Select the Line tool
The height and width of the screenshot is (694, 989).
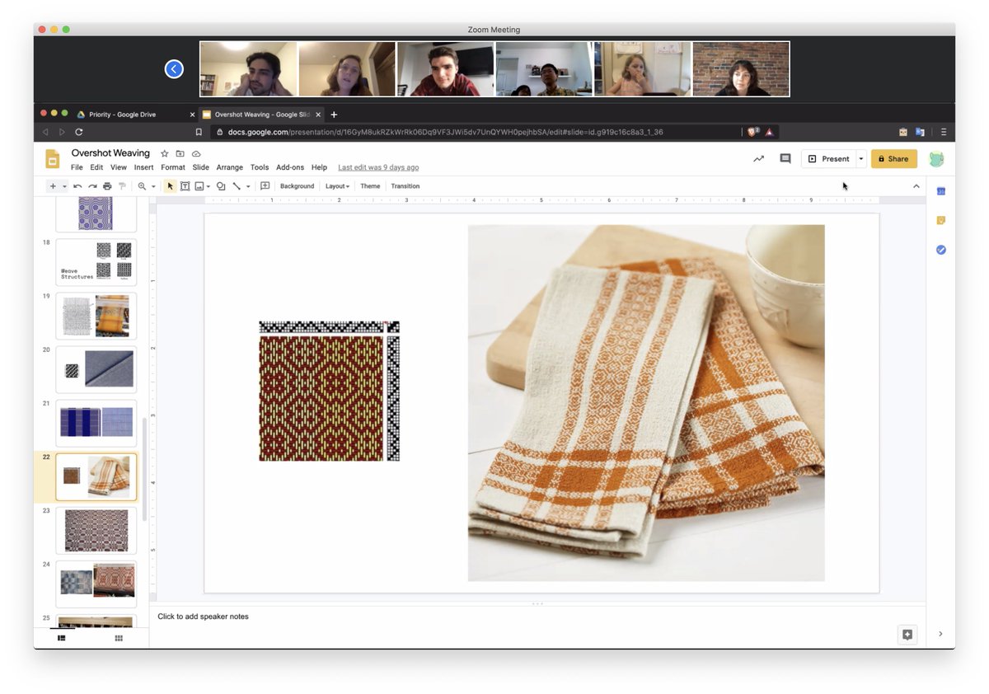click(237, 186)
